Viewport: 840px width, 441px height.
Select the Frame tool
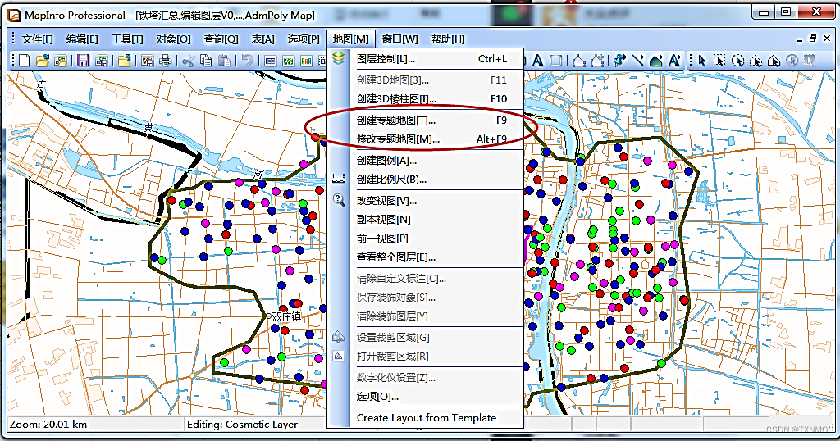pos(555,61)
